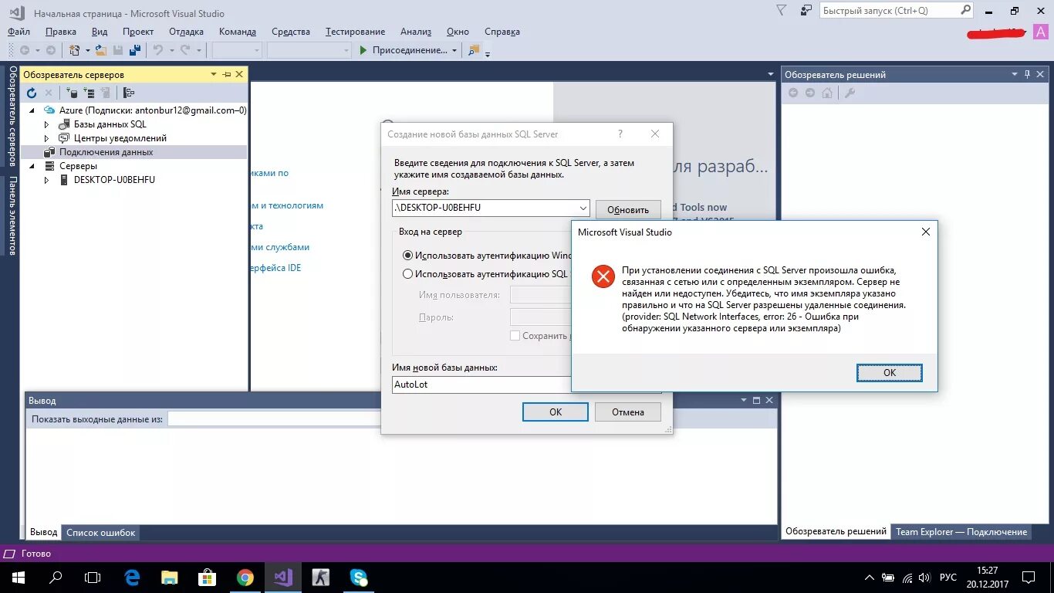
Task: Click the Undo toolbar icon
Action: point(158,50)
